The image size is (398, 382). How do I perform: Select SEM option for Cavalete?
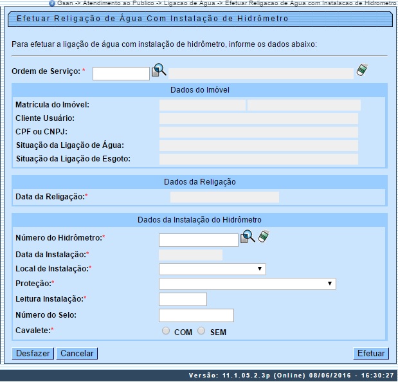pos(202,331)
